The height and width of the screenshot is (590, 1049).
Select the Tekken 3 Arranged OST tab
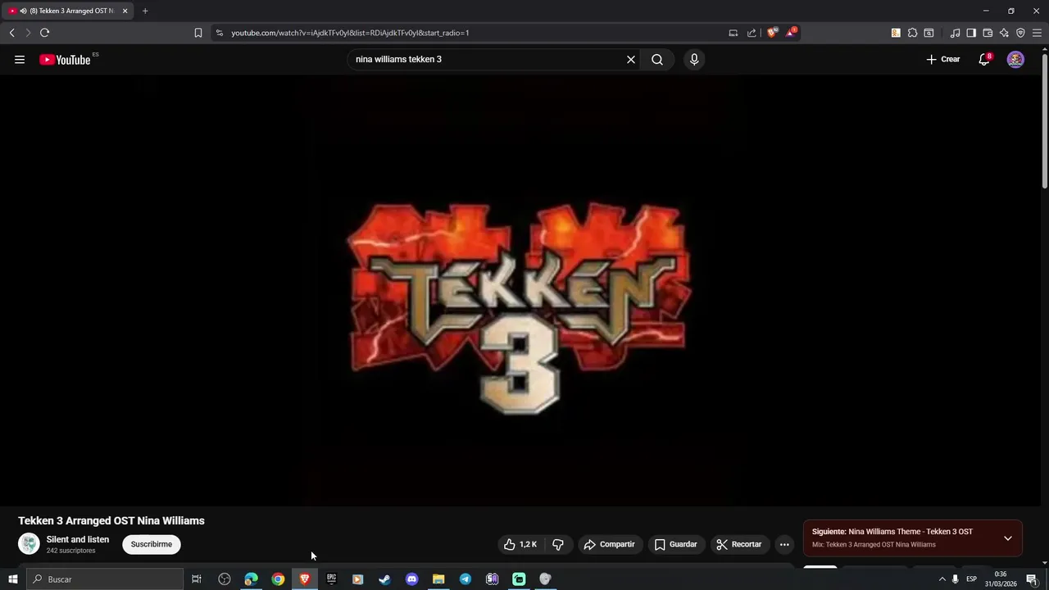click(68, 11)
